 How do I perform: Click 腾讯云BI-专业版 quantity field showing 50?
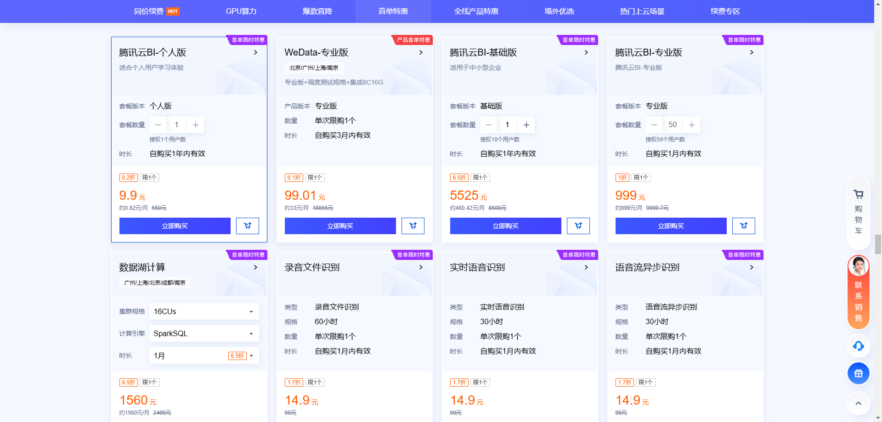click(x=673, y=125)
